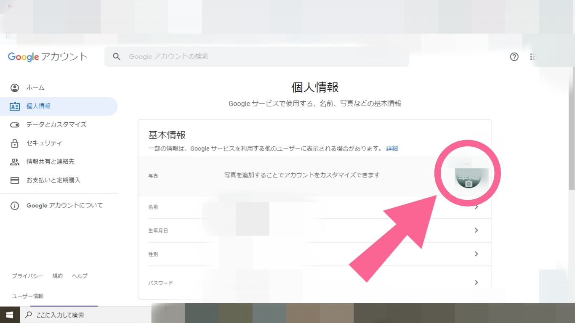Click the page vertical scrollbar
575x323 pixels.
point(572,128)
